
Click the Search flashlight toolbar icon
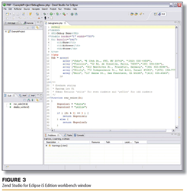pos(141,14)
